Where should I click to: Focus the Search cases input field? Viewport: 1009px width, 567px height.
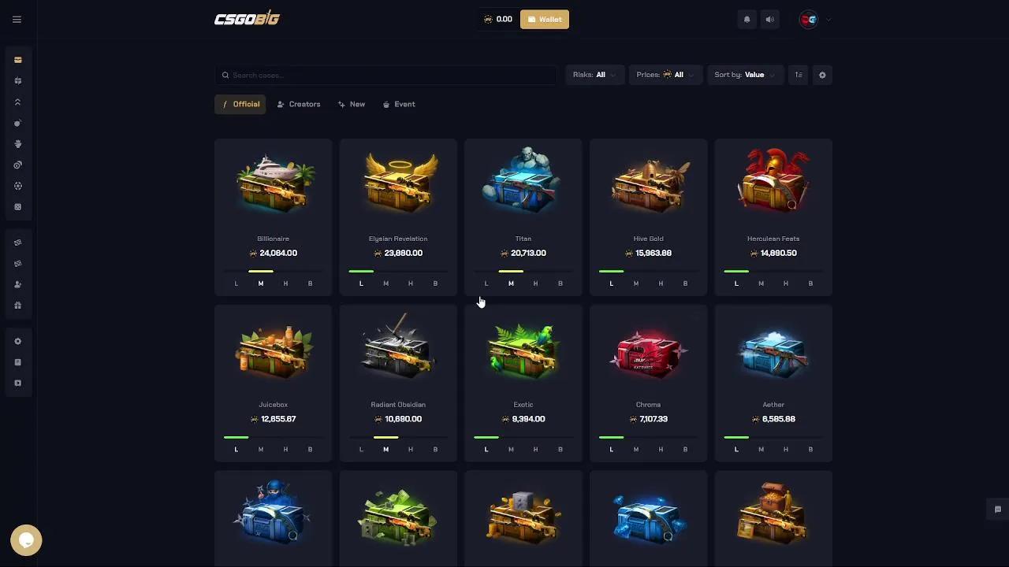[x=386, y=75]
